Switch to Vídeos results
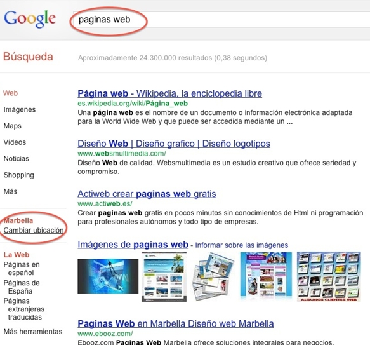 point(15,142)
